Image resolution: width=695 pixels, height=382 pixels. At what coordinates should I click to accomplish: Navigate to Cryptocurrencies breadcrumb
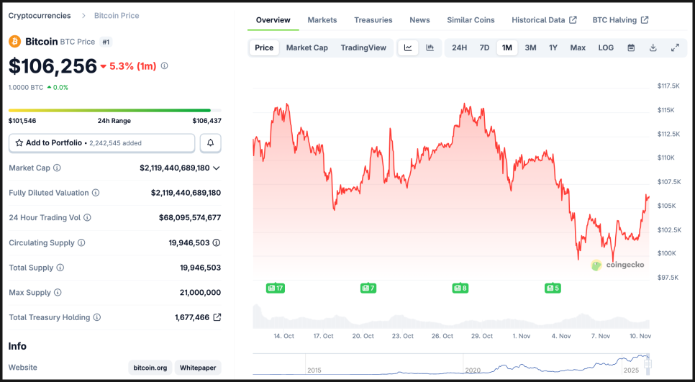pyautogui.click(x=40, y=16)
